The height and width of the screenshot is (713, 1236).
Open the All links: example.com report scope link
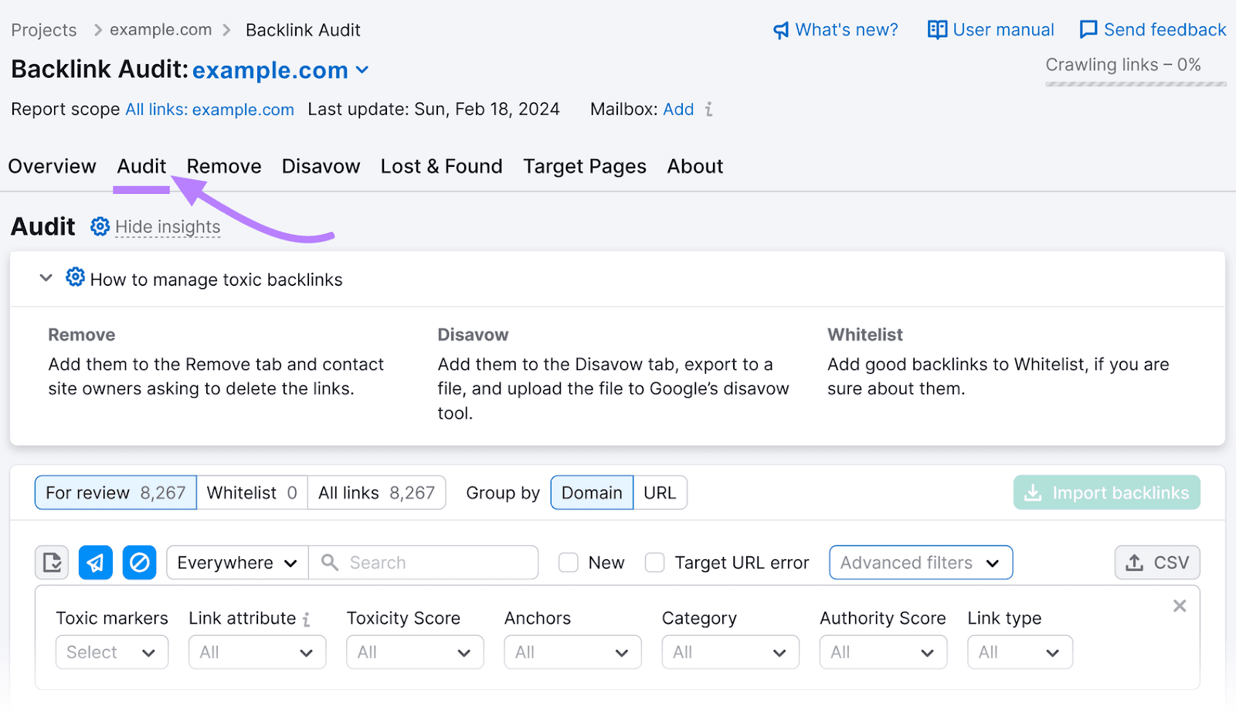(209, 109)
